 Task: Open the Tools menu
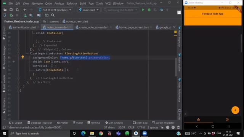(99, 3)
